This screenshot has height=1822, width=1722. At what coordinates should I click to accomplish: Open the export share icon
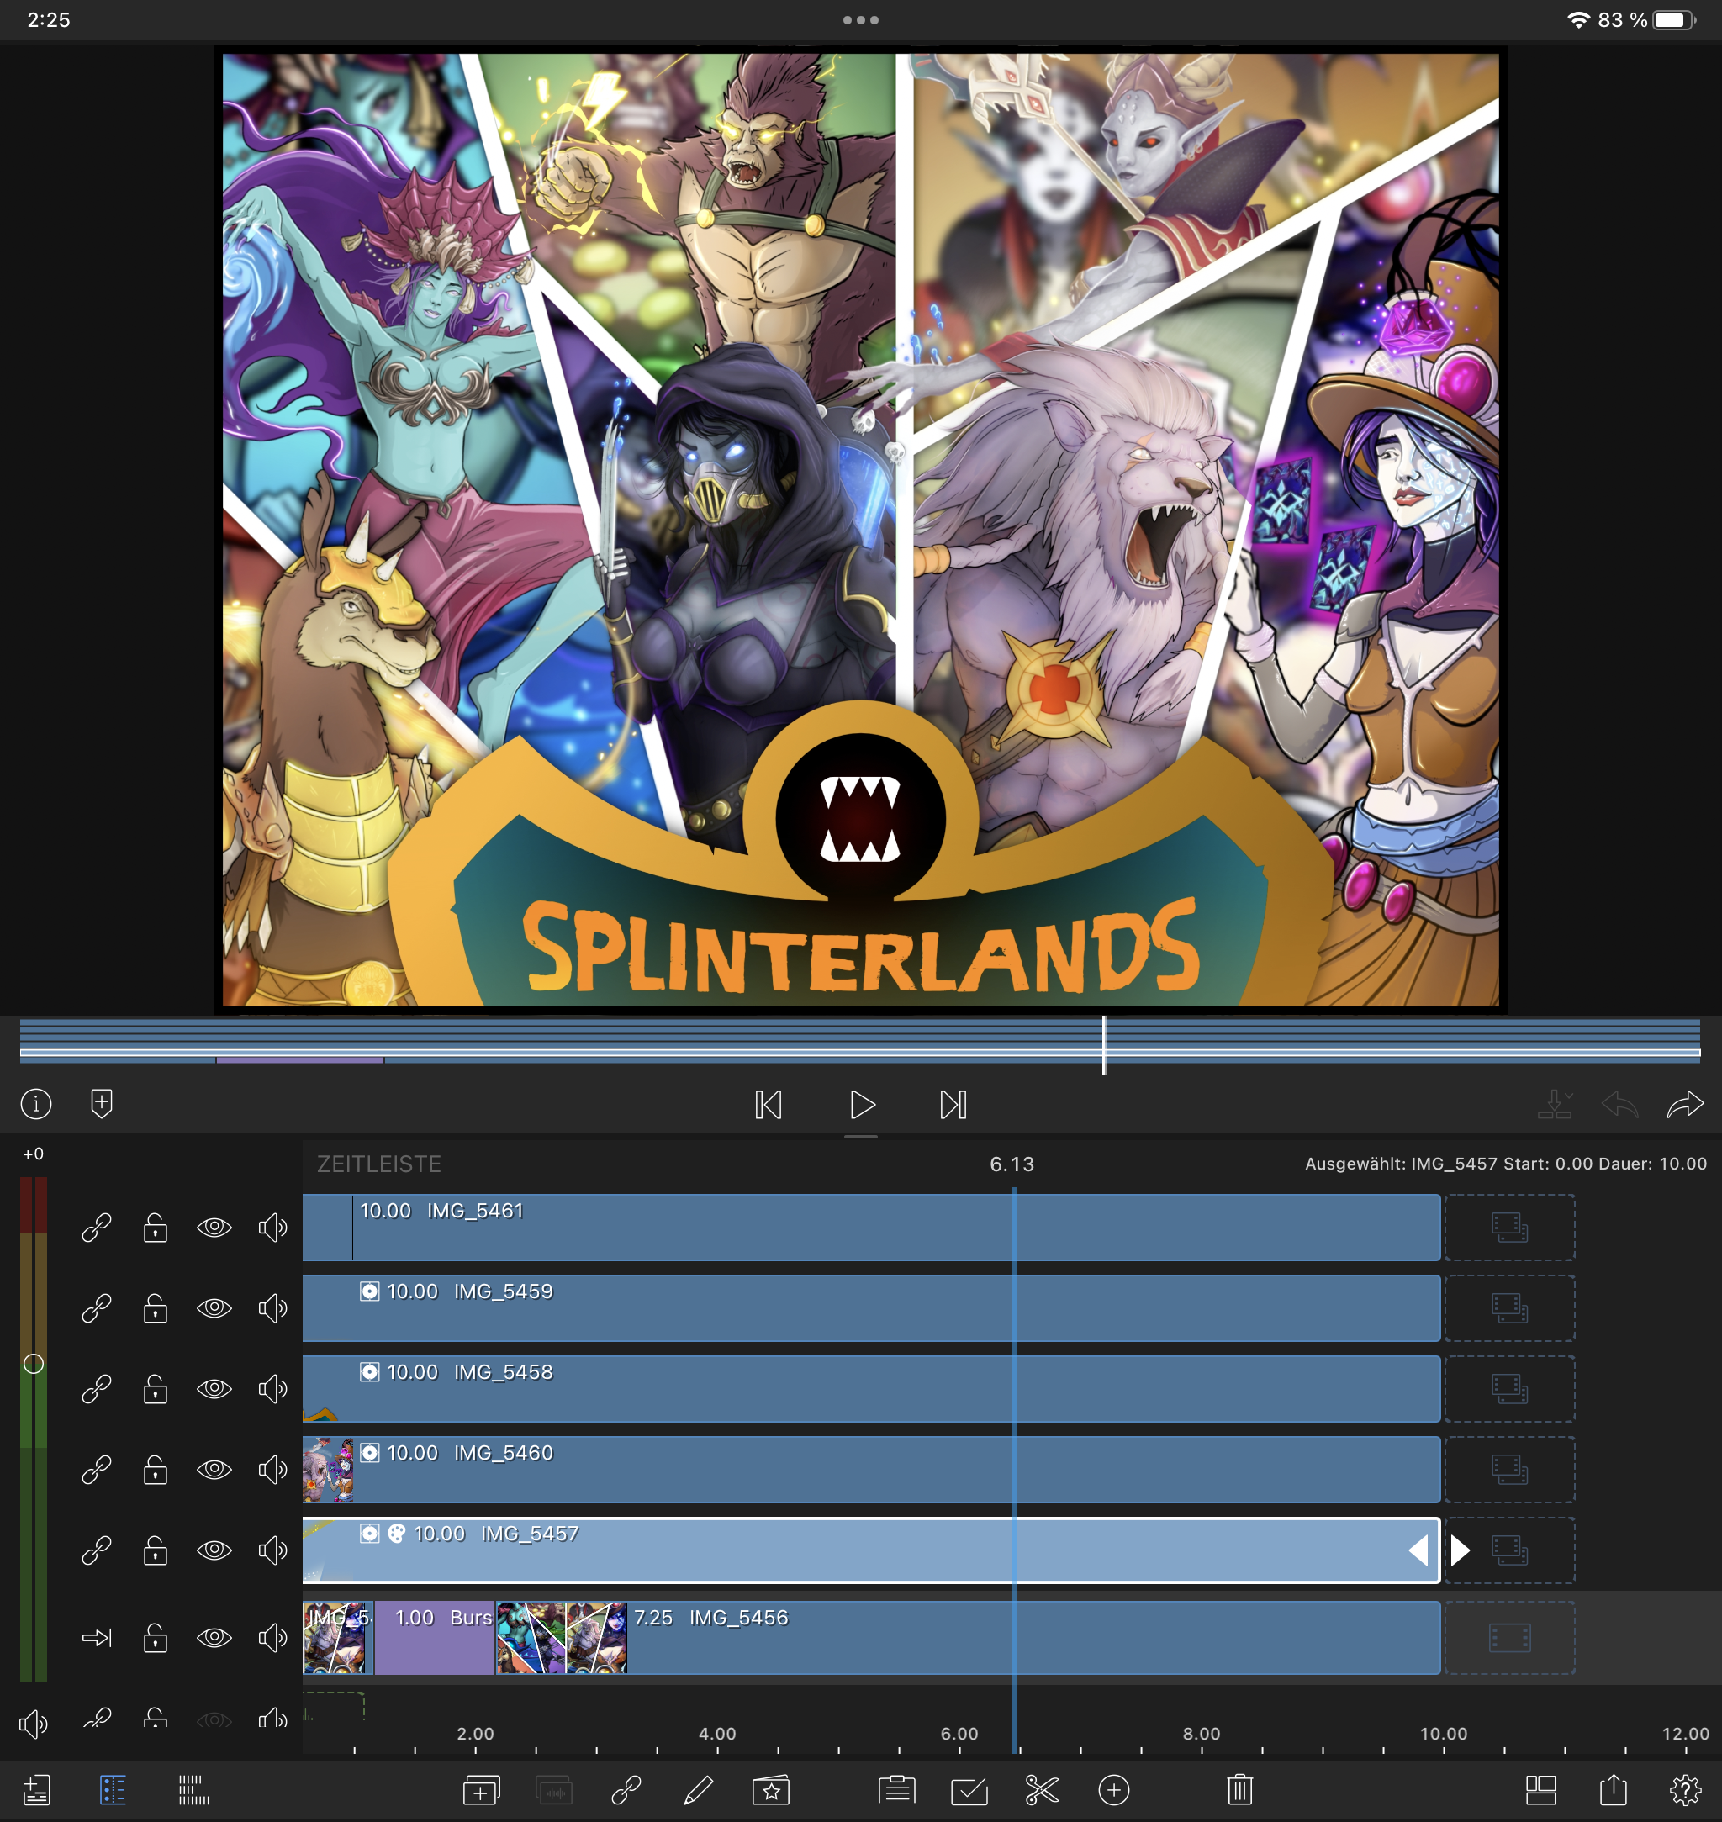tap(1613, 1788)
